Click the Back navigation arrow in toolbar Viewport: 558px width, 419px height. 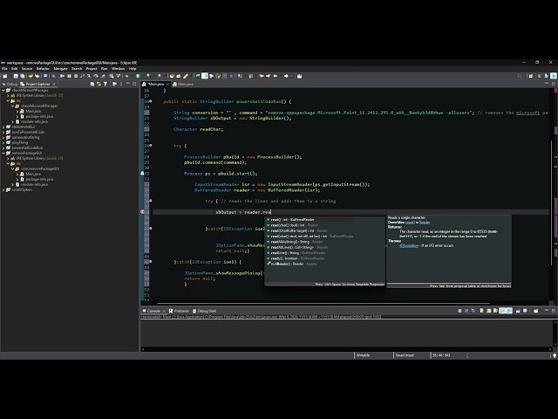tap(276, 76)
